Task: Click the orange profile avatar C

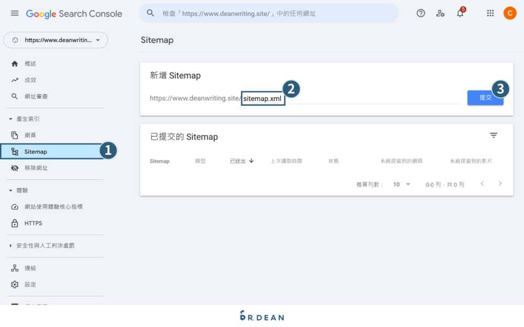Action: click(x=510, y=13)
